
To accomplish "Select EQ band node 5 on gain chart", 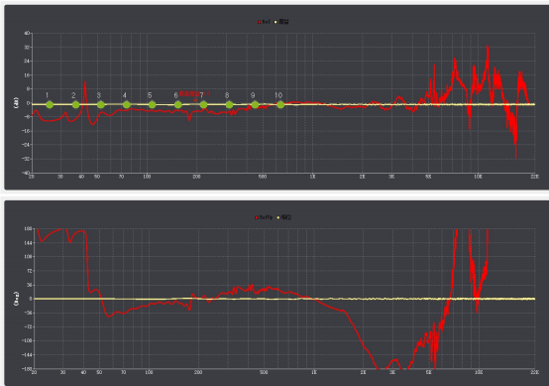I will pyautogui.click(x=152, y=104).
